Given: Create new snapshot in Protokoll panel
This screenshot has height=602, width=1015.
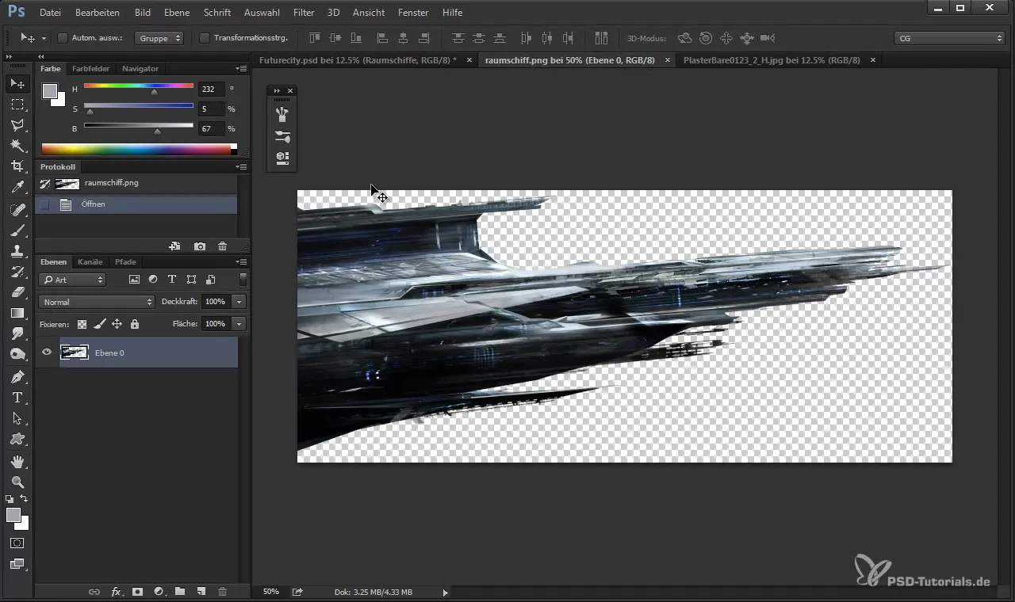Looking at the screenshot, I should tap(200, 247).
